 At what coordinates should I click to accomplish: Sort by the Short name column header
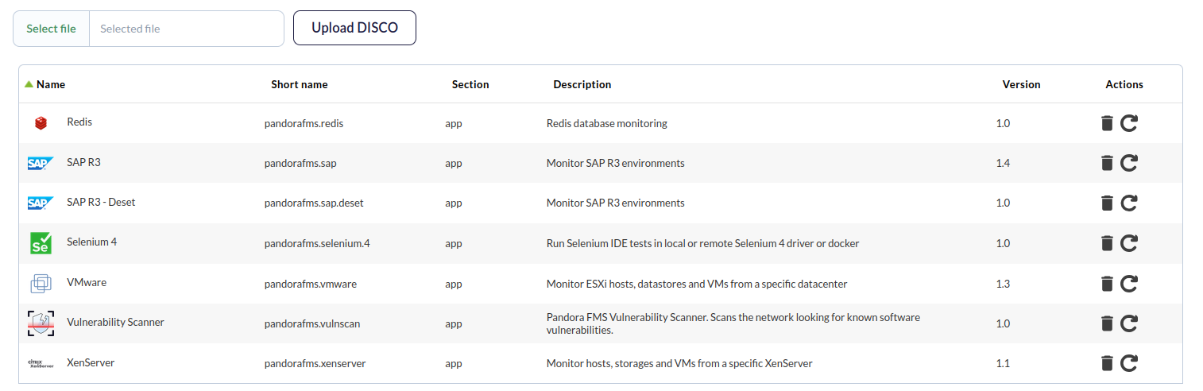300,84
